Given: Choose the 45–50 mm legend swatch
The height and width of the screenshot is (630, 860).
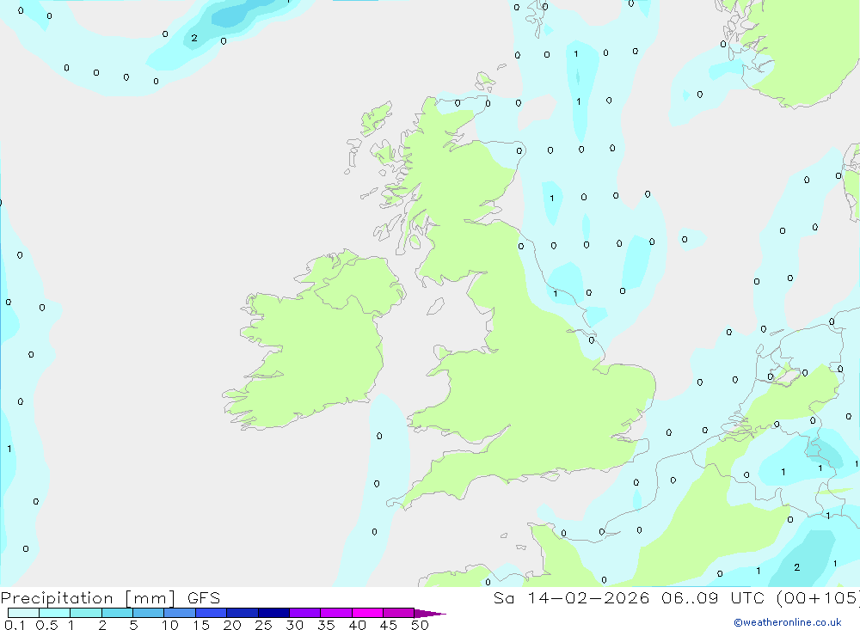Looking at the screenshot, I should [x=398, y=613].
